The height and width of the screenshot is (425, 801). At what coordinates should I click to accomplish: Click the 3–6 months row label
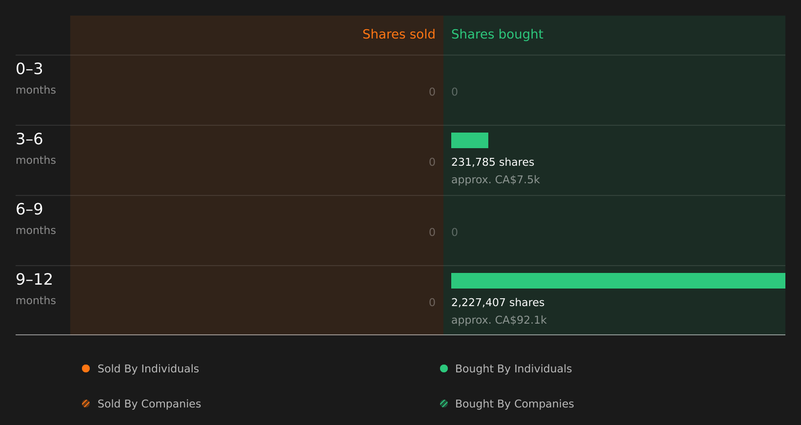click(36, 149)
